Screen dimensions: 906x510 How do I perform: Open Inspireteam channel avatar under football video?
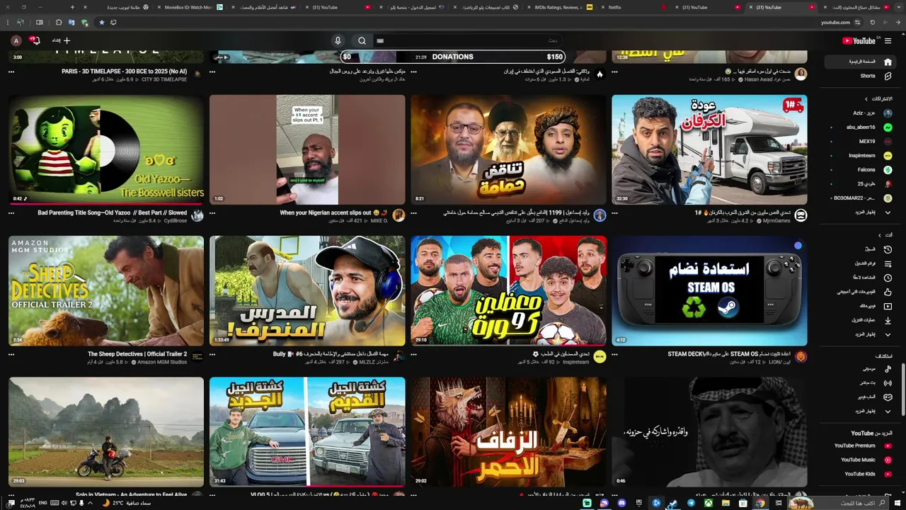600,357
